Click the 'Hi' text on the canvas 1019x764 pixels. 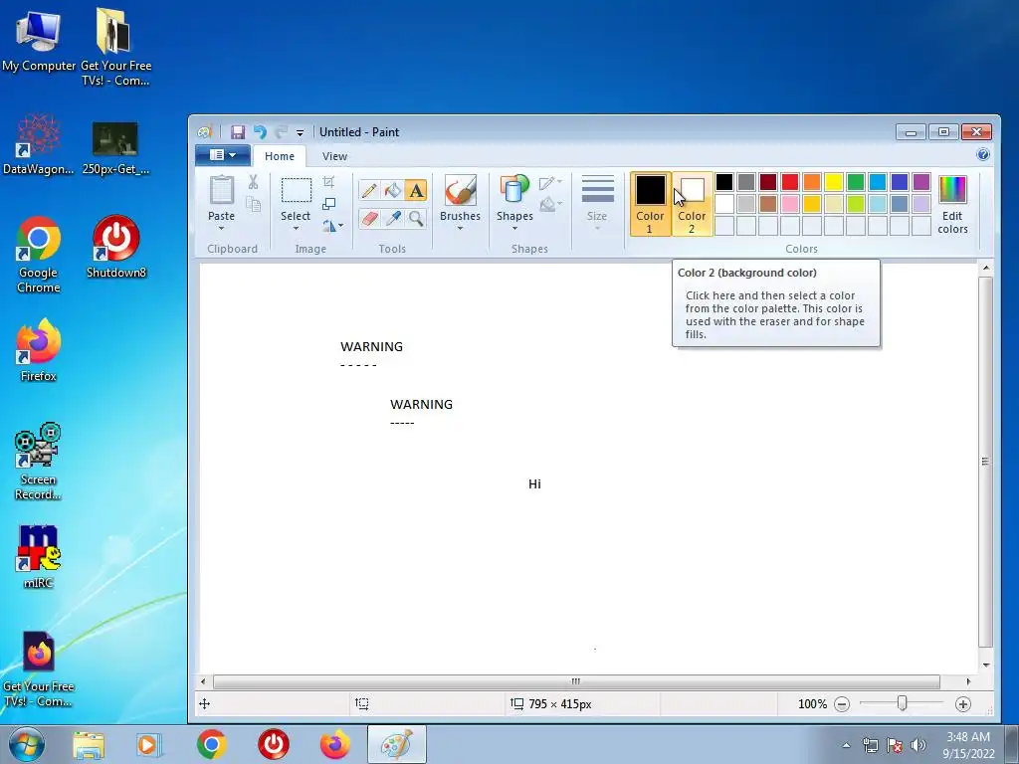[534, 484]
